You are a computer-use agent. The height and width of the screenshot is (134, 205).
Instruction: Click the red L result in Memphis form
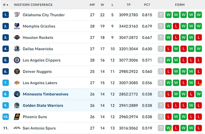[x=176, y=26]
